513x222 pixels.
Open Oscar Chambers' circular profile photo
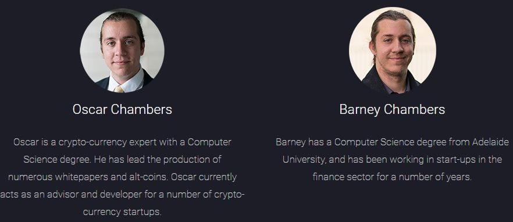[x=122, y=51]
